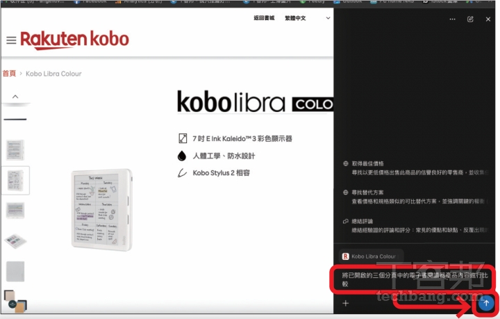Viewport: 500px width, 319px height.
Task: Start a new chat with compose icon
Action: point(470,19)
